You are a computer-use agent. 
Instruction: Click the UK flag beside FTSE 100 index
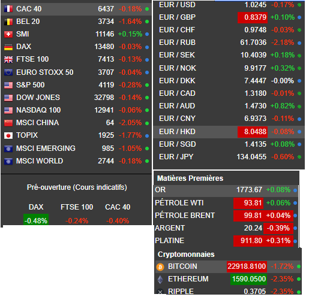coord(8,59)
